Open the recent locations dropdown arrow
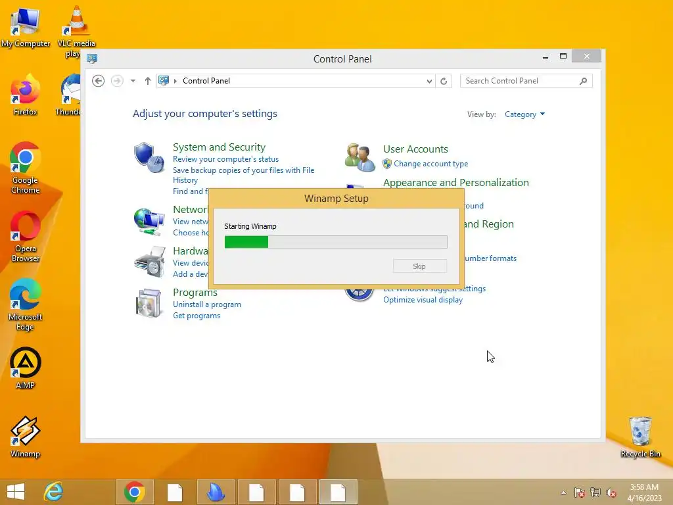The image size is (673, 505). click(x=133, y=81)
